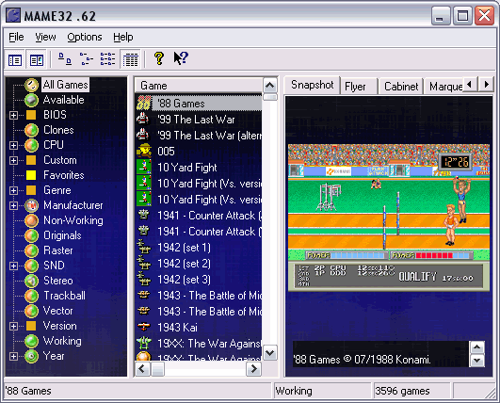Switch to large icons view
The width and height of the screenshot is (500, 403).
pos(65,59)
